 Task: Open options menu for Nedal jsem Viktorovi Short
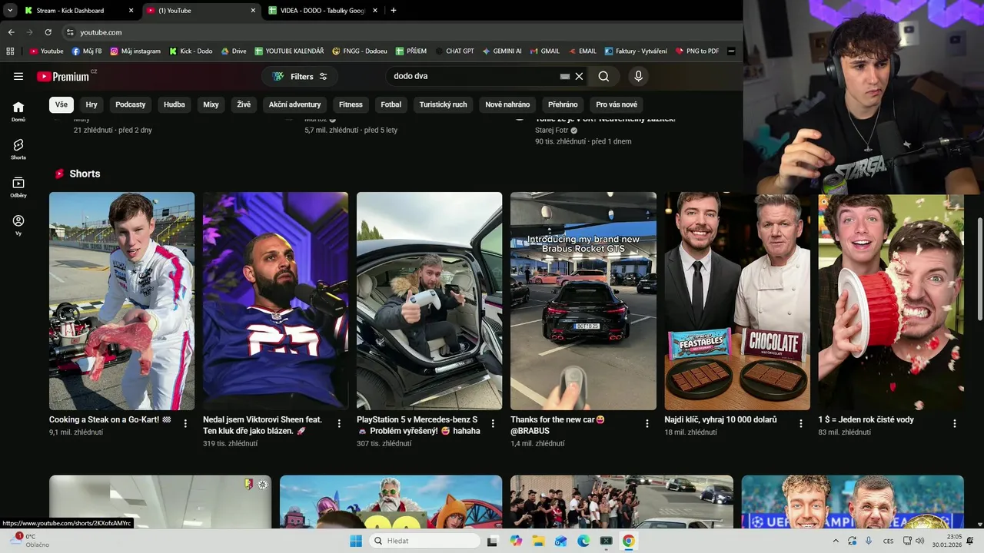(339, 423)
